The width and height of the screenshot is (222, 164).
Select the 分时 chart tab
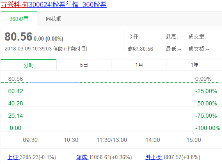[29, 65]
